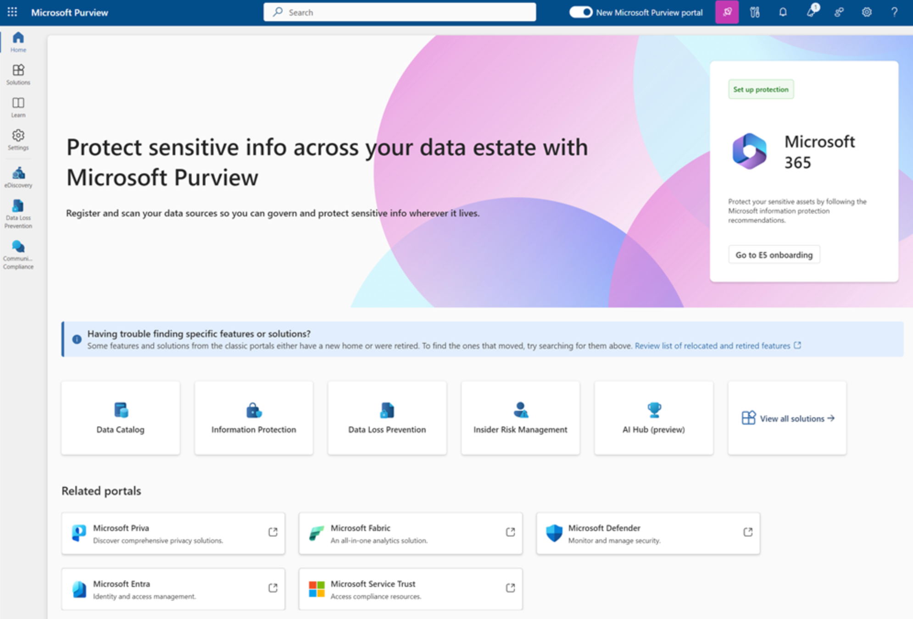This screenshot has height=619, width=913.
Task: Open Microsoft Entra portal card
Action: point(173,589)
